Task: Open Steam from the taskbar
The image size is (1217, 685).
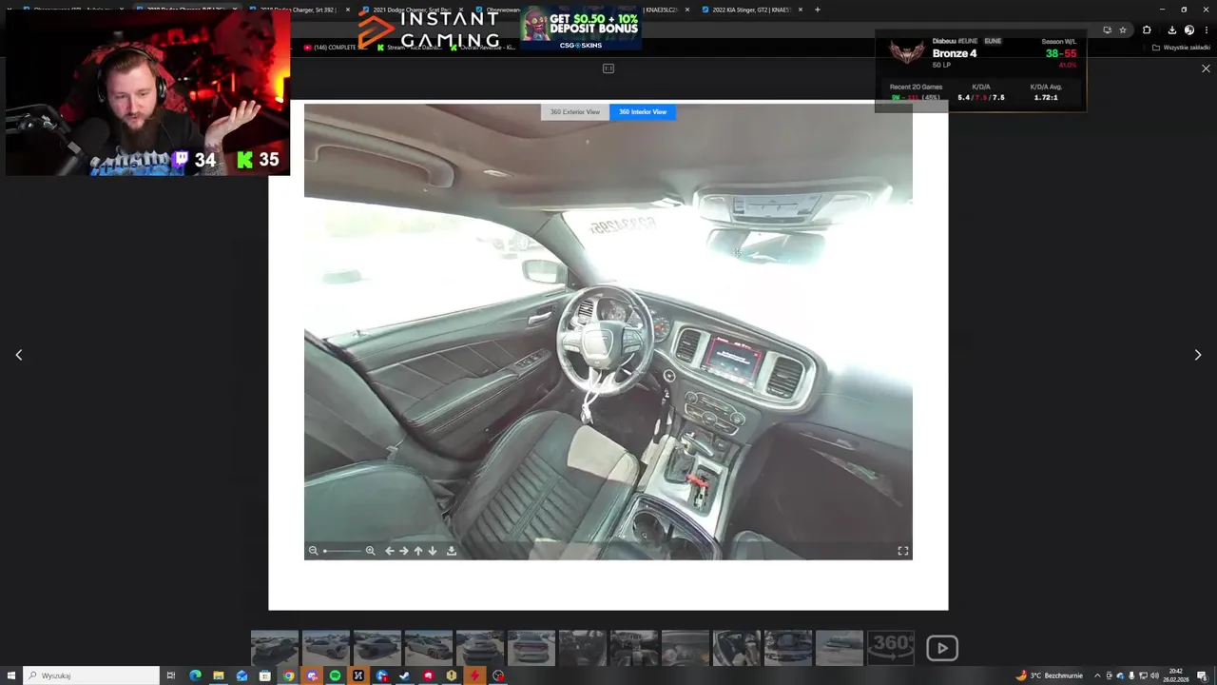Action: click(404, 675)
